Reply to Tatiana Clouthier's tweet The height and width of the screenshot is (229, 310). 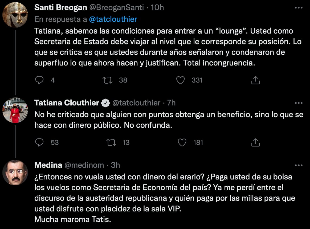point(39,142)
